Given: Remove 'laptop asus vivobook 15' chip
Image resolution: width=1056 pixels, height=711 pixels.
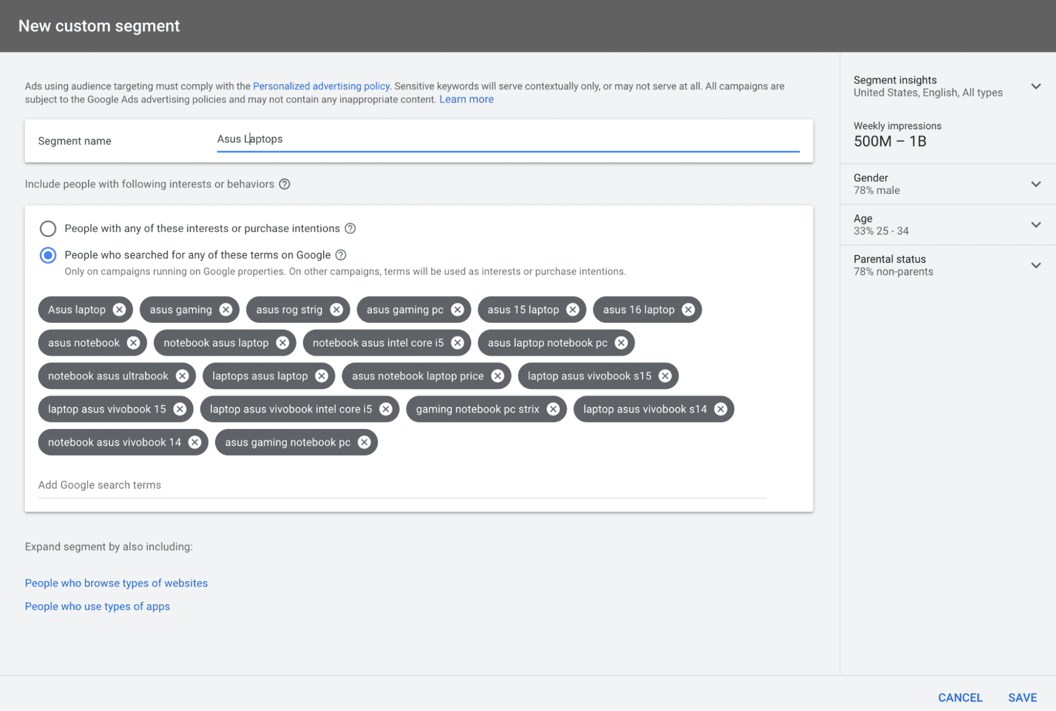Looking at the screenshot, I should click(180, 409).
